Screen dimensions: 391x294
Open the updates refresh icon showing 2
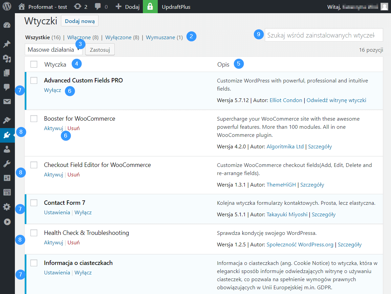[x=78, y=6]
